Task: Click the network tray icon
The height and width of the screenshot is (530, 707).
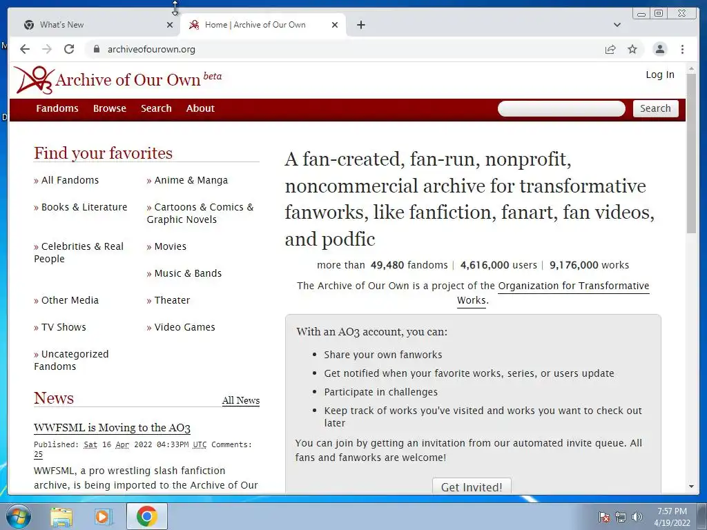Action: [x=621, y=517]
